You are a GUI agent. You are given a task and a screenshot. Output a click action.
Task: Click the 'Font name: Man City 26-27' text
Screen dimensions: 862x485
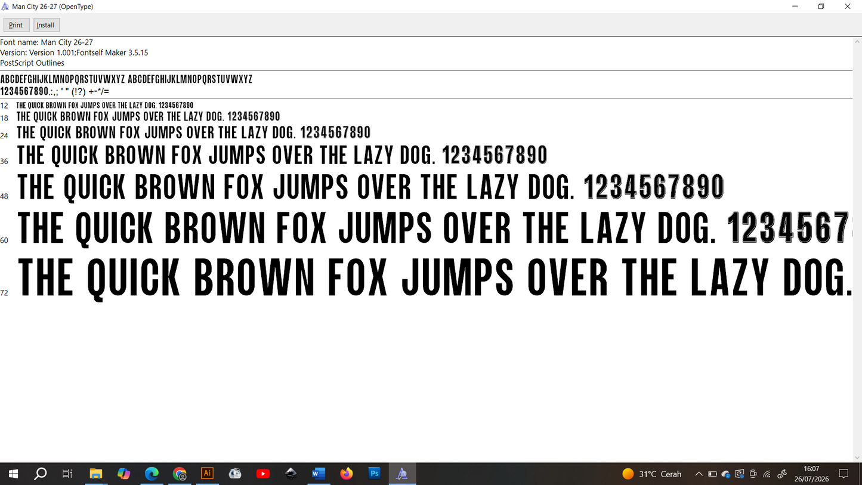tap(47, 42)
